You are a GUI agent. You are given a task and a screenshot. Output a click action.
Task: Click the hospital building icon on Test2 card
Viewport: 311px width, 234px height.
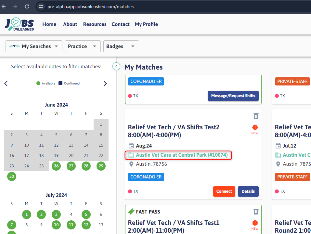[131, 155]
